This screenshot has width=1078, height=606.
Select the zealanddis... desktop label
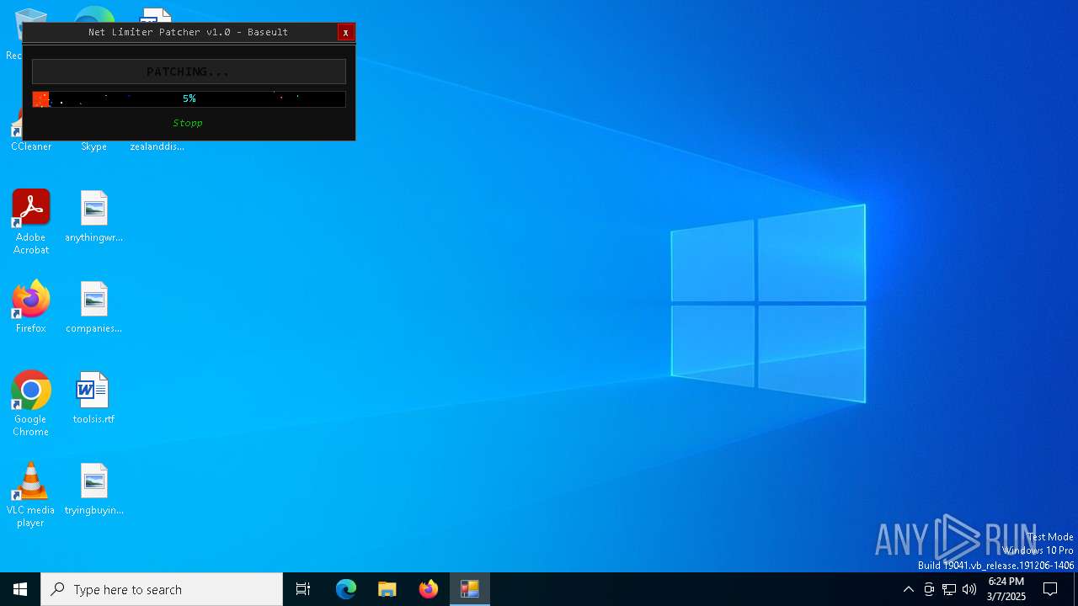pyautogui.click(x=157, y=146)
